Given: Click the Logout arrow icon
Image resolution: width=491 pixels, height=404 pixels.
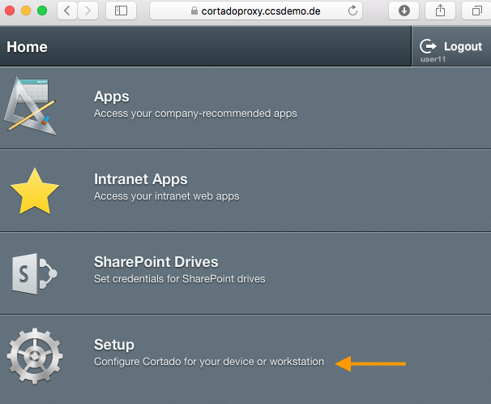Looking at the screenshot, I should (x=428, y=47).
